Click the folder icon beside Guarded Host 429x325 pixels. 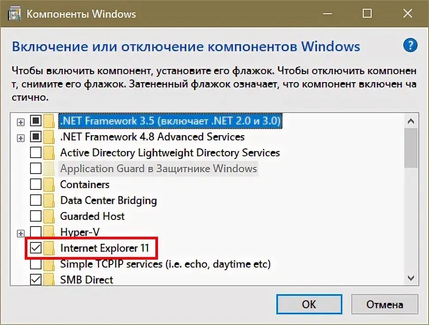49,216
